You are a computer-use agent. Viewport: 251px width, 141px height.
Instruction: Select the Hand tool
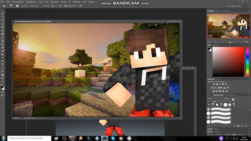point(2,75)
